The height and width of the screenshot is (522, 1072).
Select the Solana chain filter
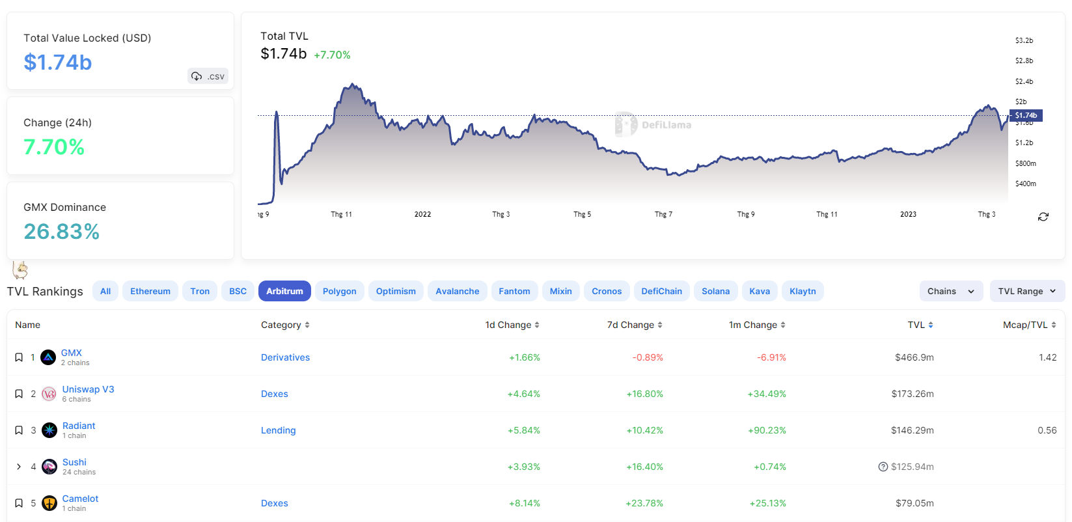coord(716,291)
